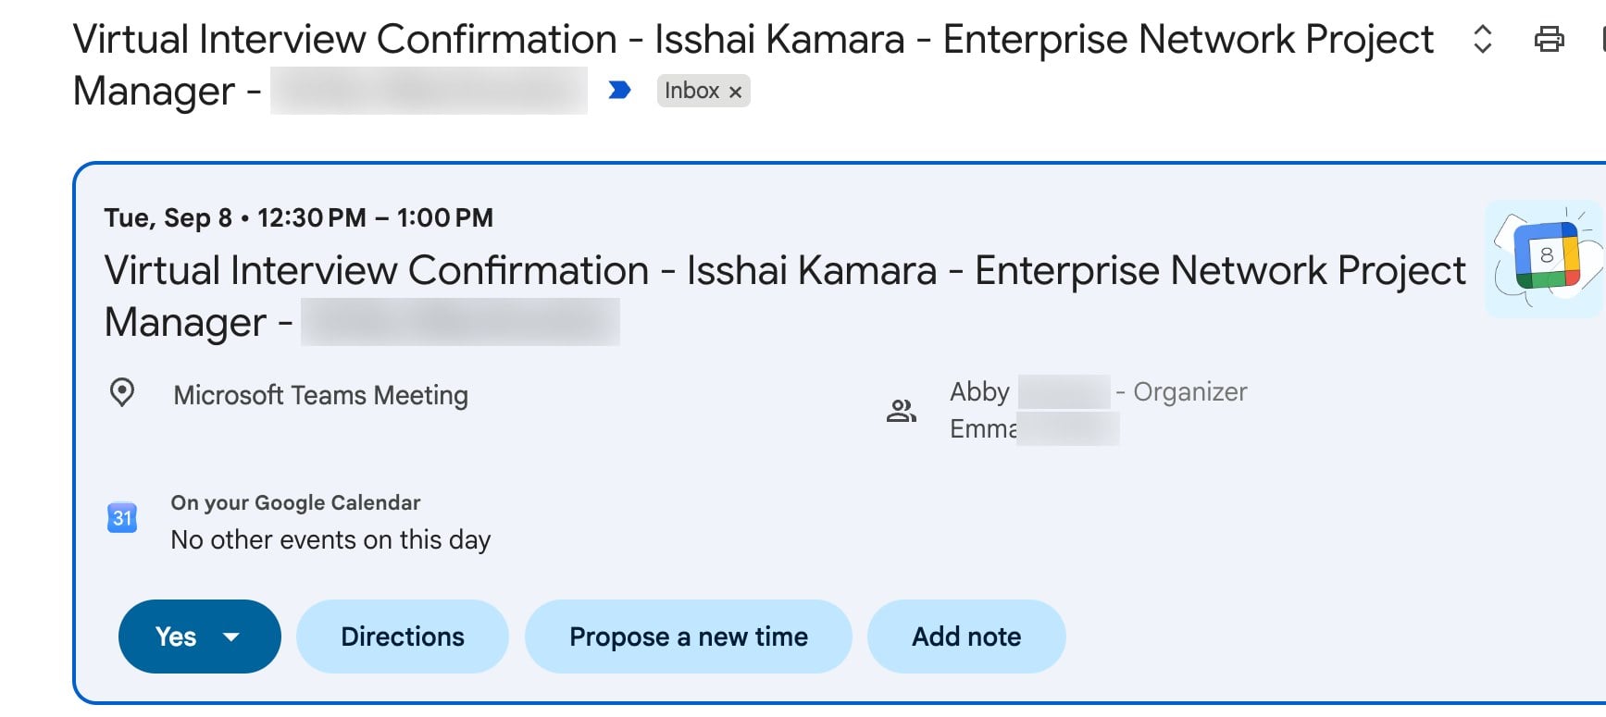Click the email subject heading at top
The image size is (1606, 717).
[x=753, y=65]
